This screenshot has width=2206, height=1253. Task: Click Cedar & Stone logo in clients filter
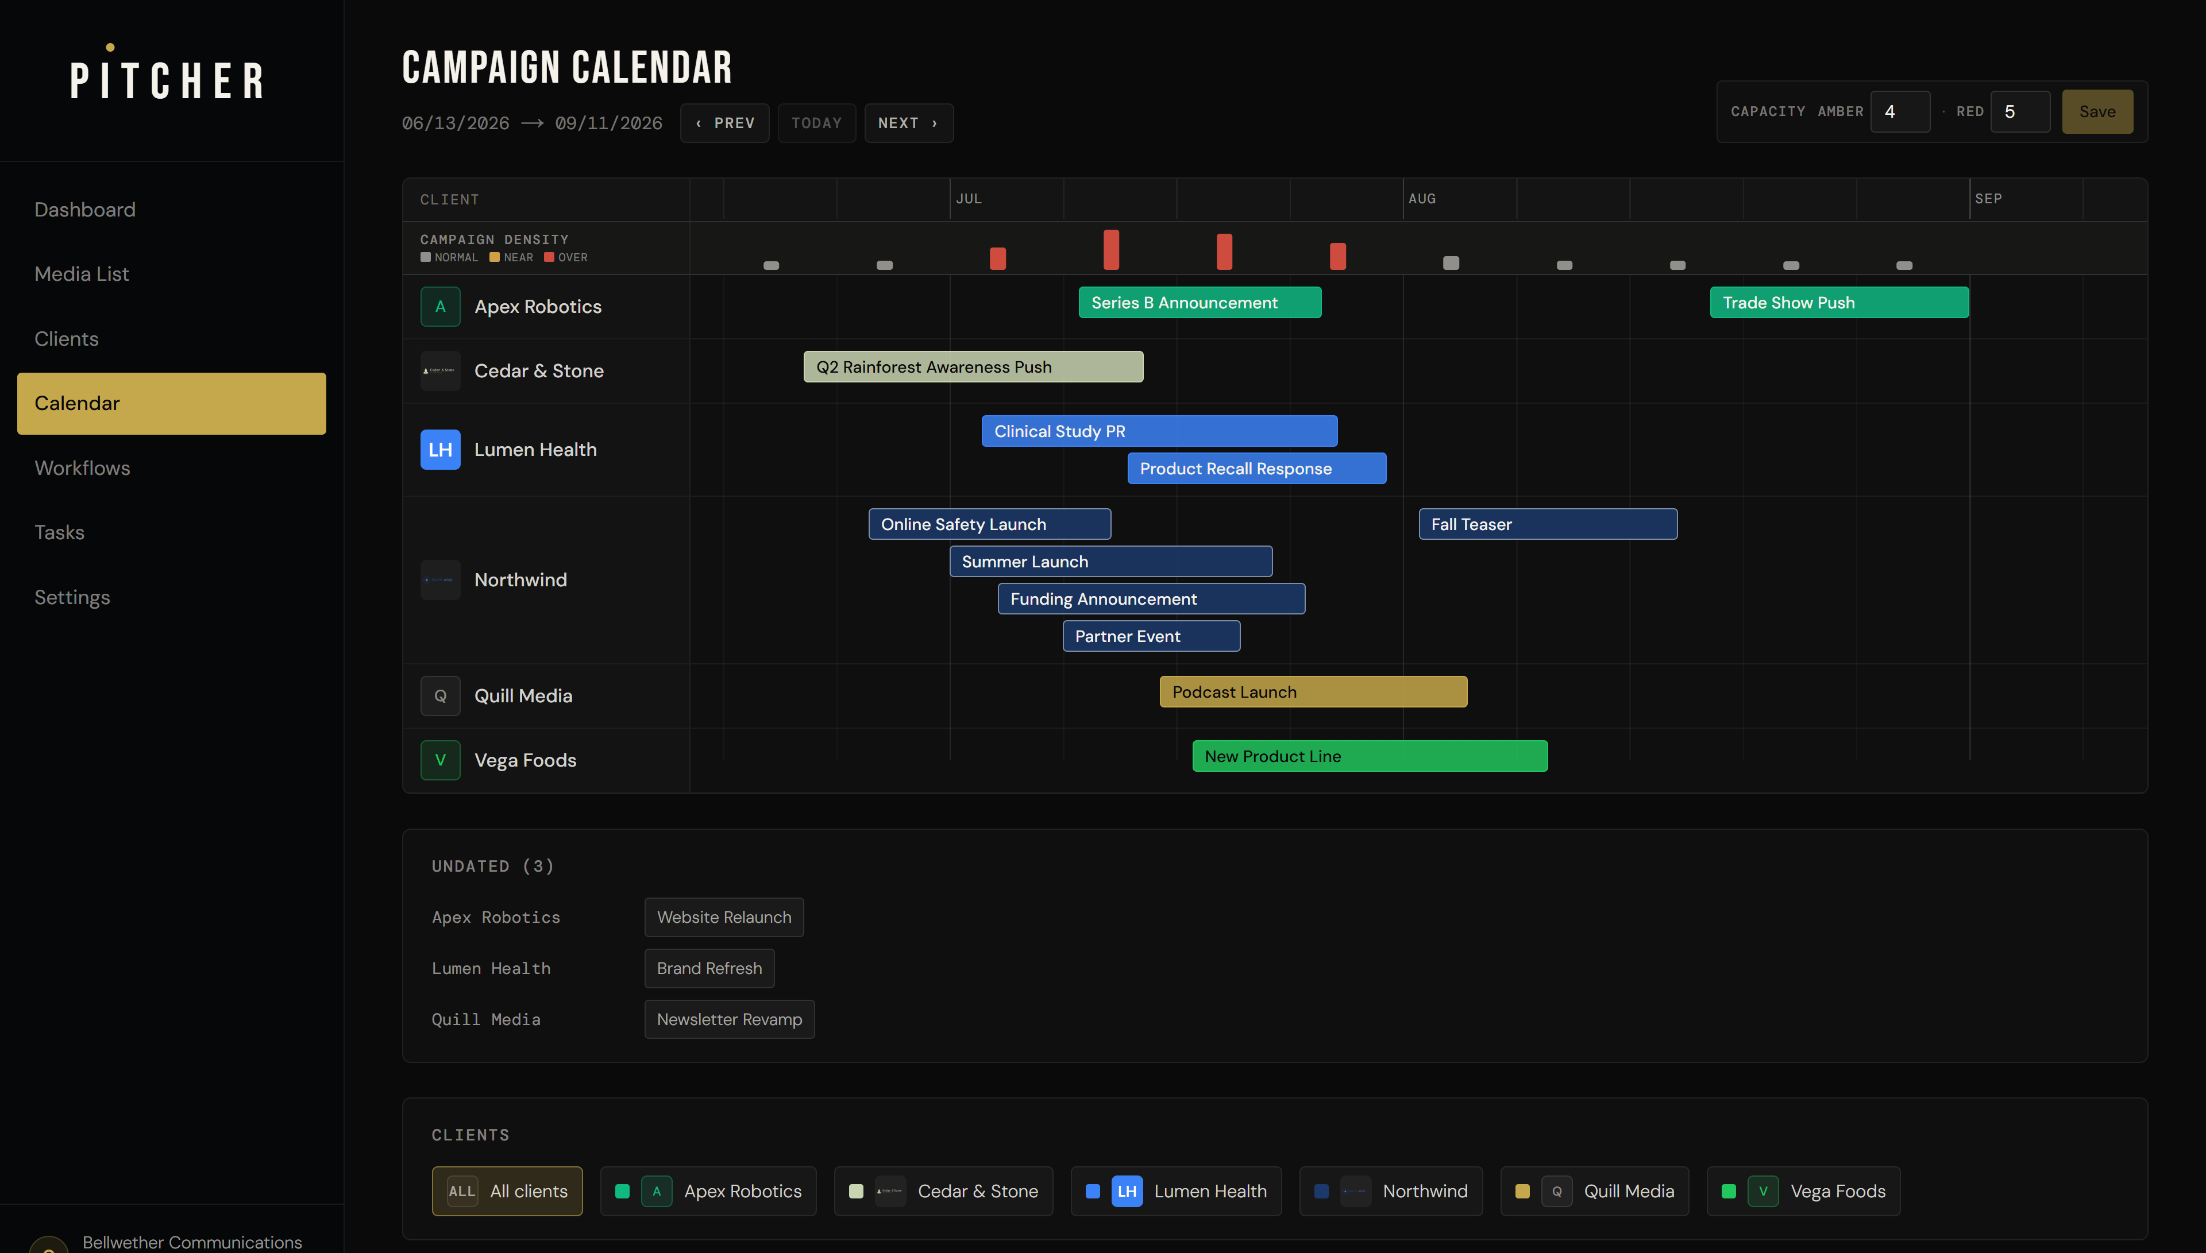click(x=890, y=1191)
